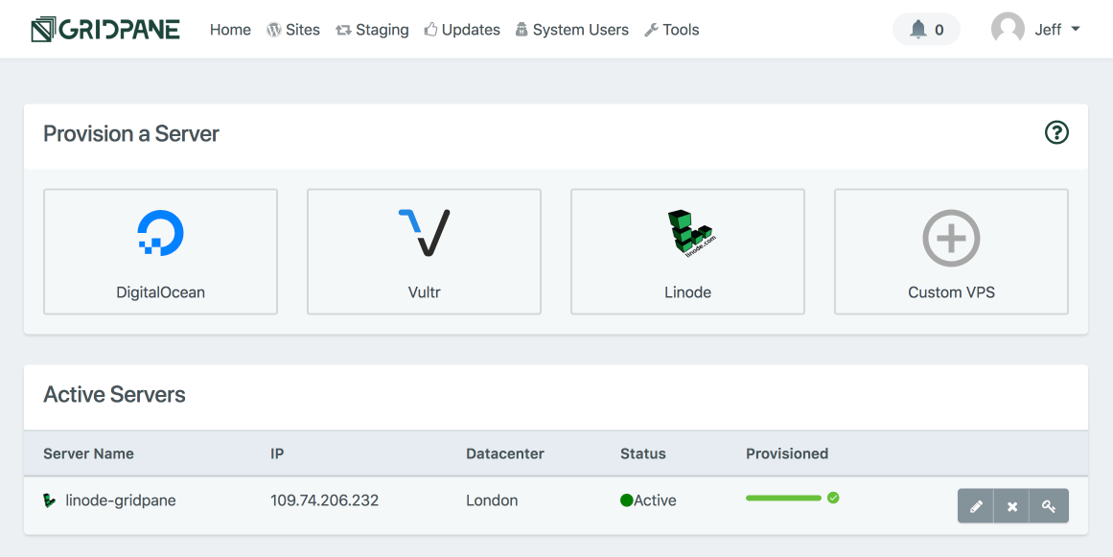Image resolution: width=1113 pixels, height=557 pixels.
Task: Click the Linode icon beside linode-gridpane
Action: (49, 500)
